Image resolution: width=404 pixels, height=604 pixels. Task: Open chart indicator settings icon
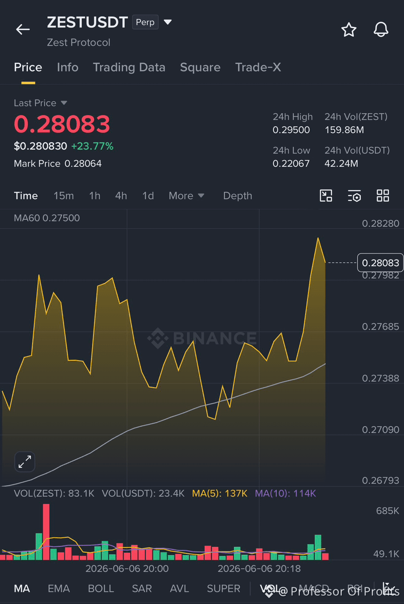click(354, 196)
